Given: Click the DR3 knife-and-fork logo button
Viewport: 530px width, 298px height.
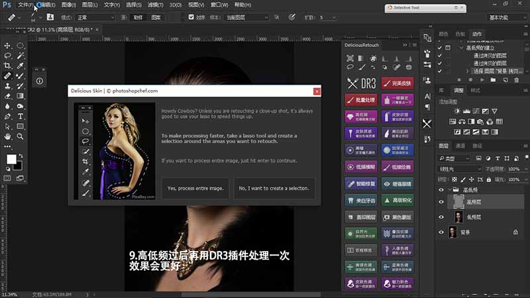Looking at the screenshot, I should (x=362, y=84).
